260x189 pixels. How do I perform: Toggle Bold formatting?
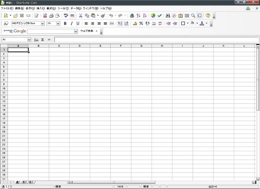click(65, 24)
